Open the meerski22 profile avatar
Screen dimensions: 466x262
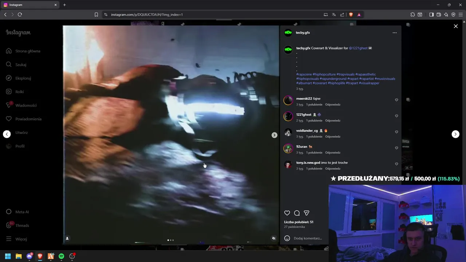coord(288,100)
